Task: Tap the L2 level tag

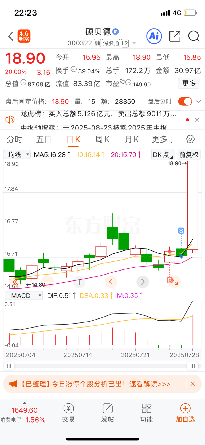Action: coord(125,43)
